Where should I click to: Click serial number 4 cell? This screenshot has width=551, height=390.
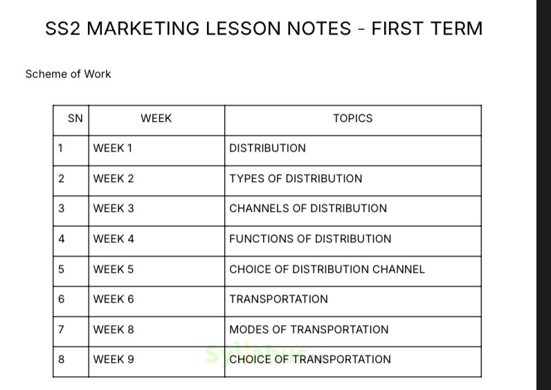click(x=62, y=239)
